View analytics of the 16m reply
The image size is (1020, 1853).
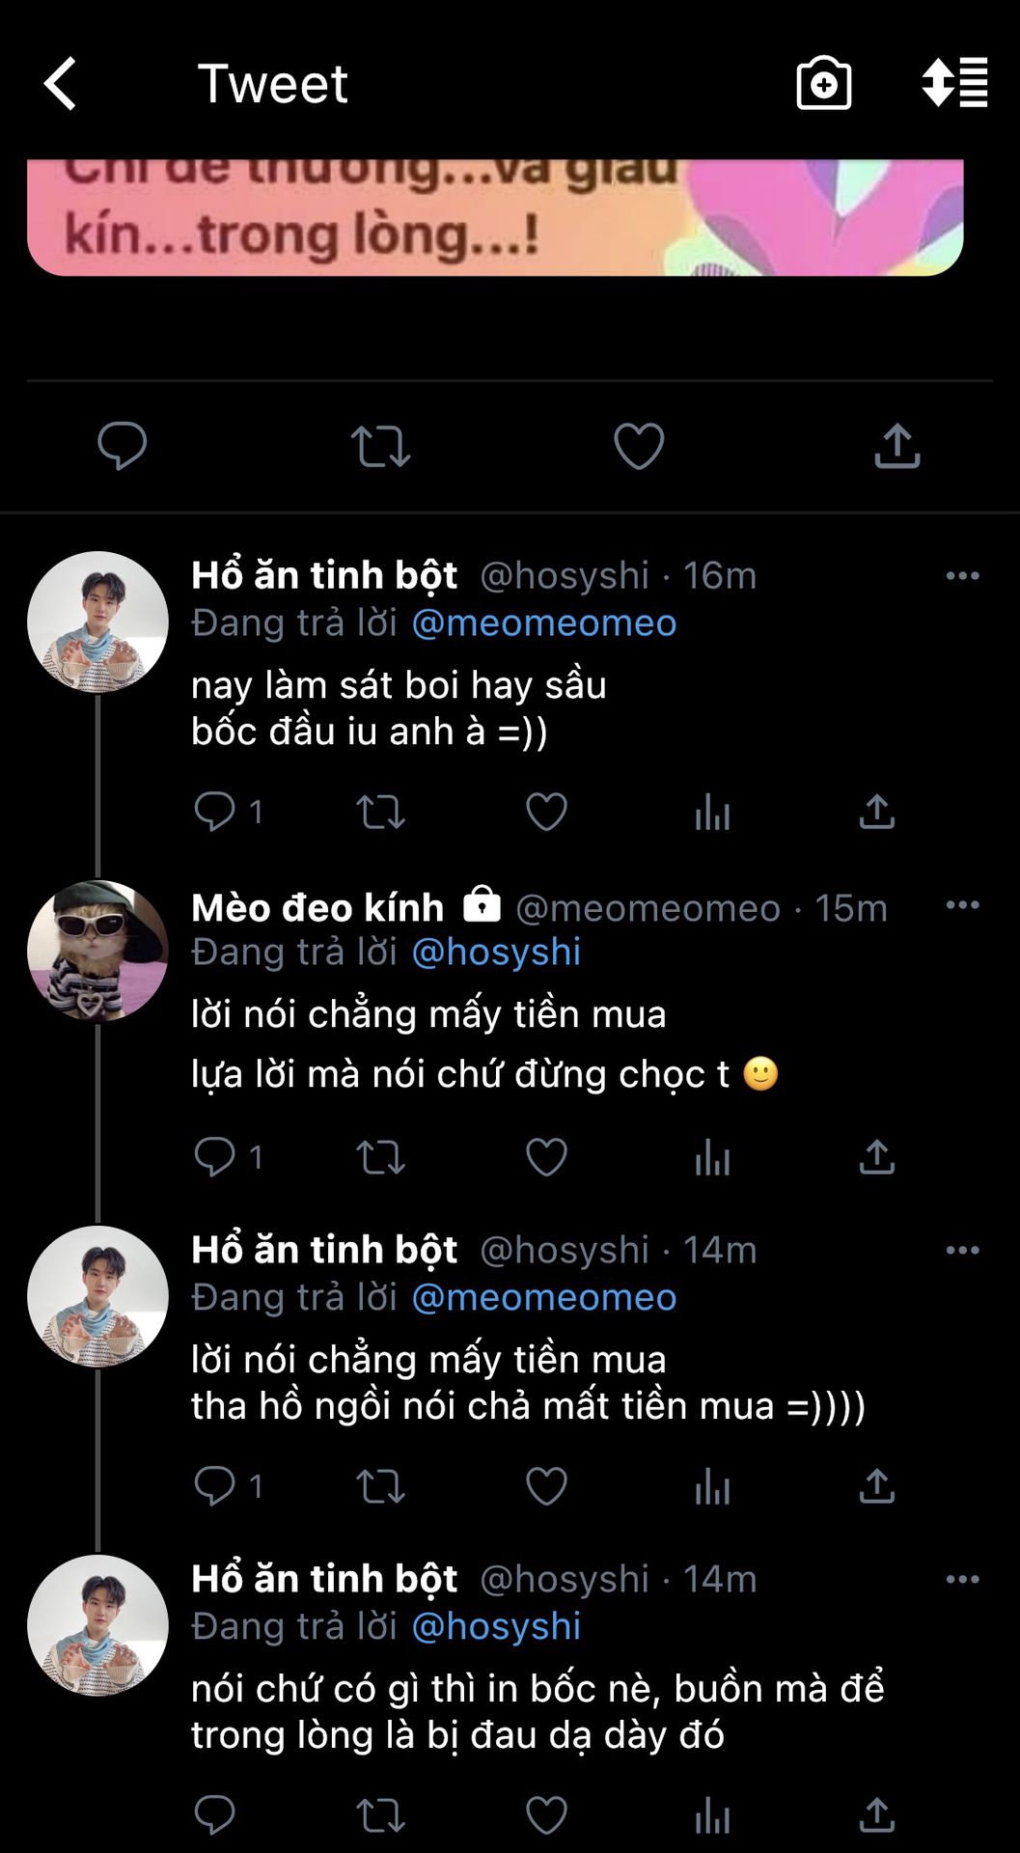712,812
